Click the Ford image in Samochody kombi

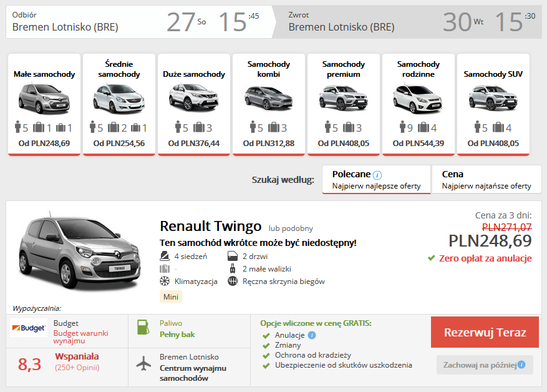[268, 97]
